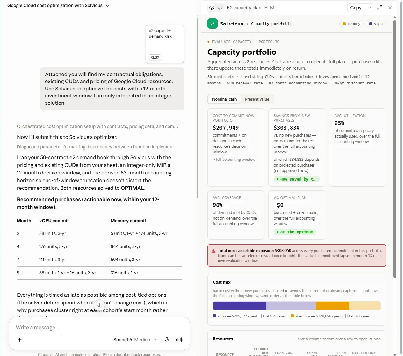Click the memory legend orange square
Screen dimensions: 403x356
tap(292, 316)
